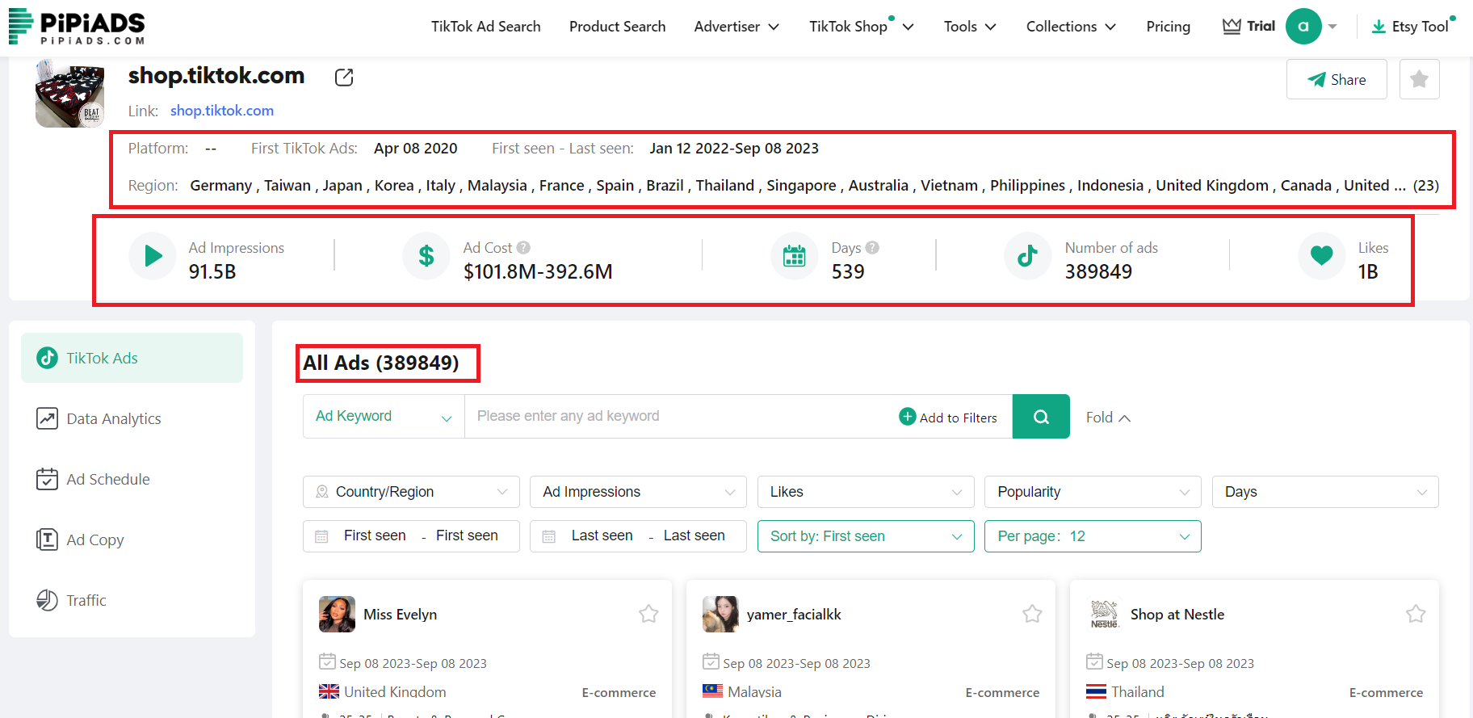
Task: Open Likes filter dropdown
Action: [866, 492]
